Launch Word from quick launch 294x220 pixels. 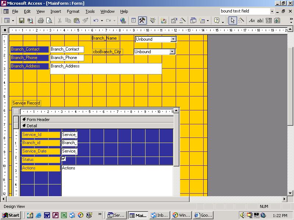47,215
